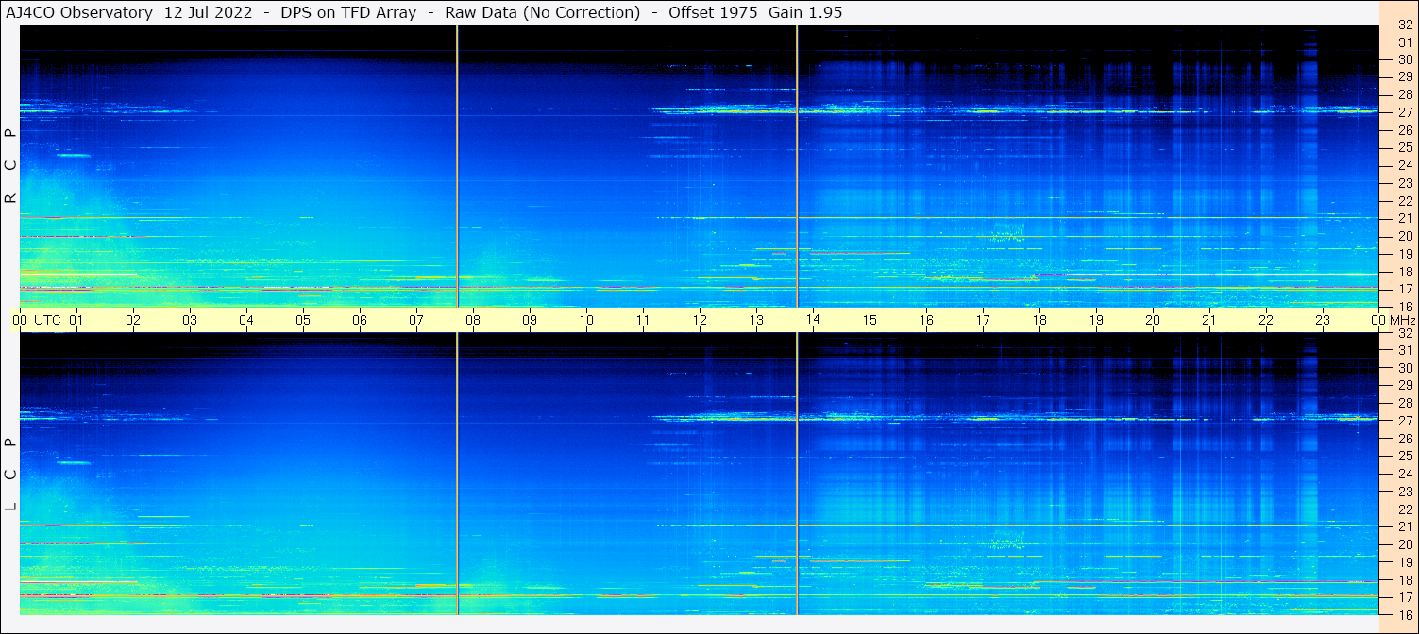Click the 06 hour time label

pos(360,320)
